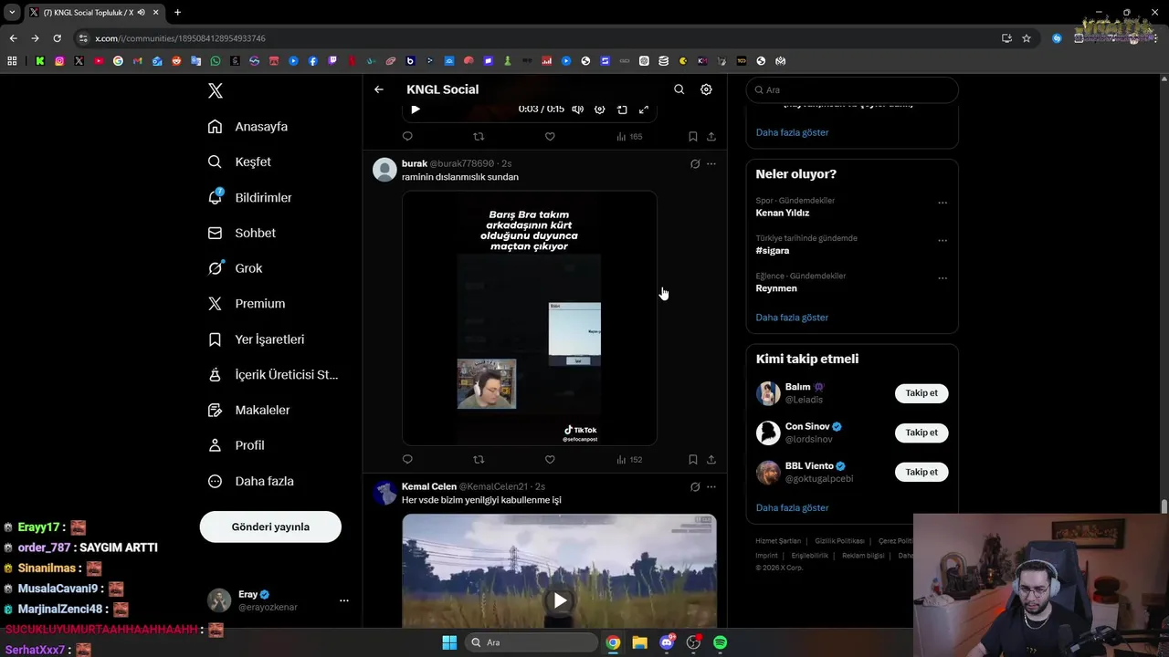Reply to the top post with 165 views

coord(407,136)
